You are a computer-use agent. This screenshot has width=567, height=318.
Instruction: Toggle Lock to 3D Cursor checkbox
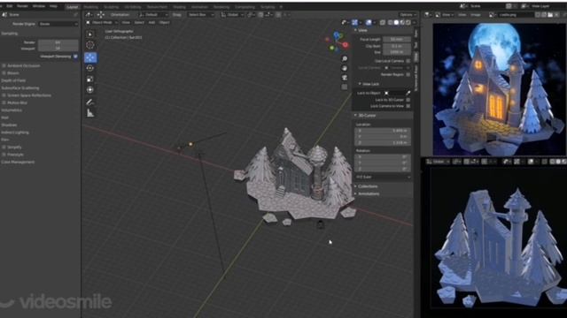pyautogui.click(x=408, y=100)
